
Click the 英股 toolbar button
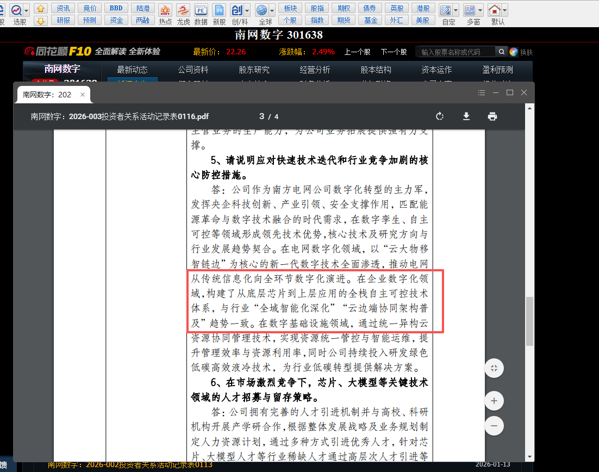397,8
